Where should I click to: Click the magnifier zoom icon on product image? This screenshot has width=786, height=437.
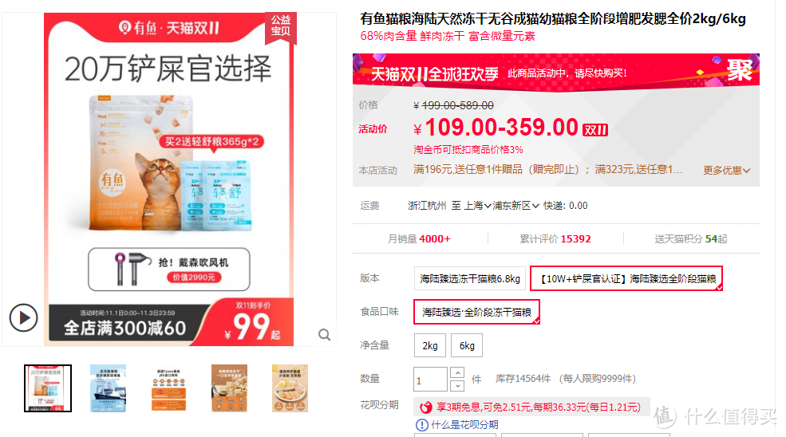tap(324, 335)
